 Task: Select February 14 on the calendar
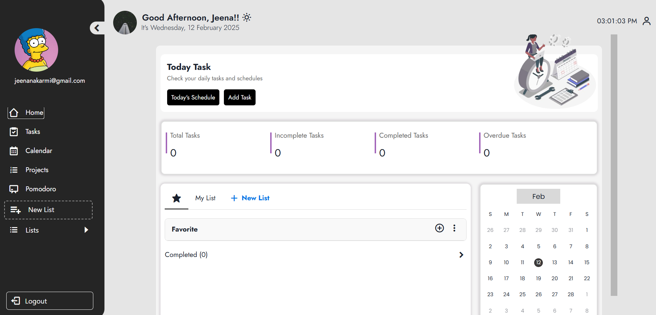tap(570, 262)
